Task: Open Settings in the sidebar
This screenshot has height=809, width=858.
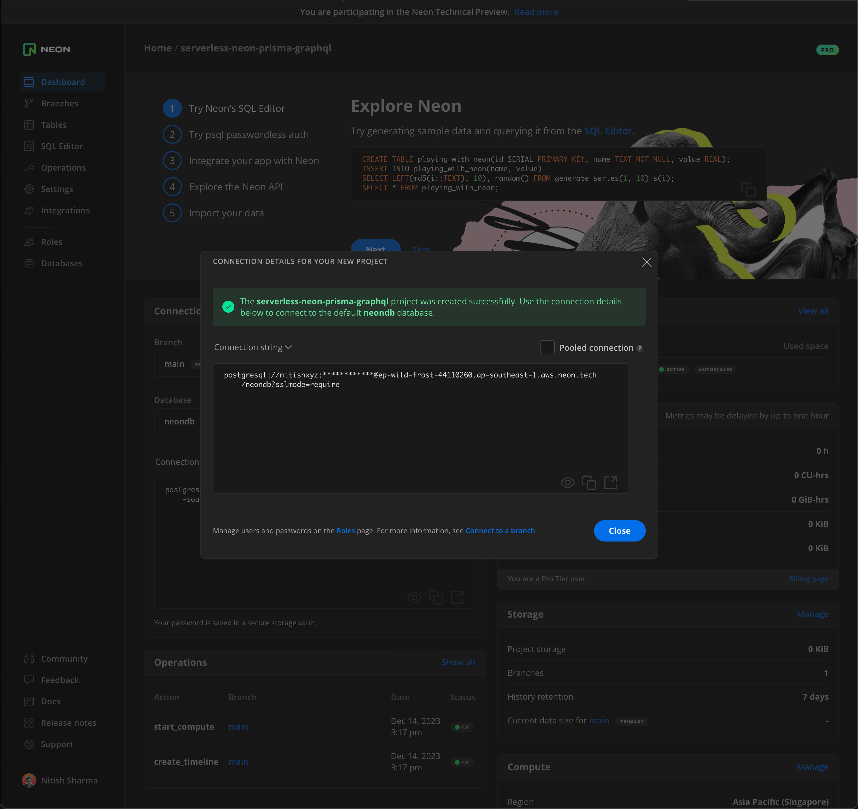Action: point(56,189)
